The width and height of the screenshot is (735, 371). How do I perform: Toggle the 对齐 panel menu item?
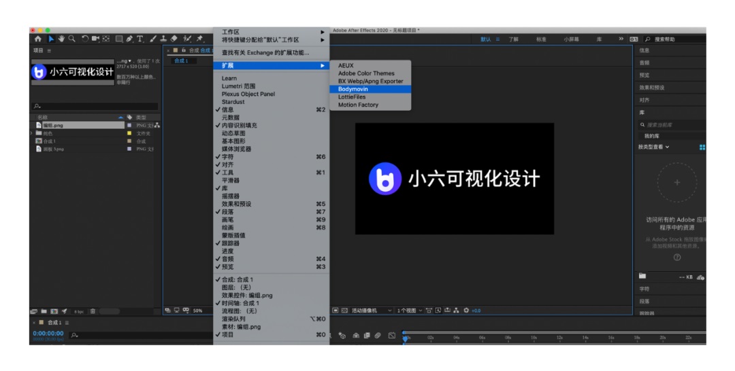click(272, 164)
